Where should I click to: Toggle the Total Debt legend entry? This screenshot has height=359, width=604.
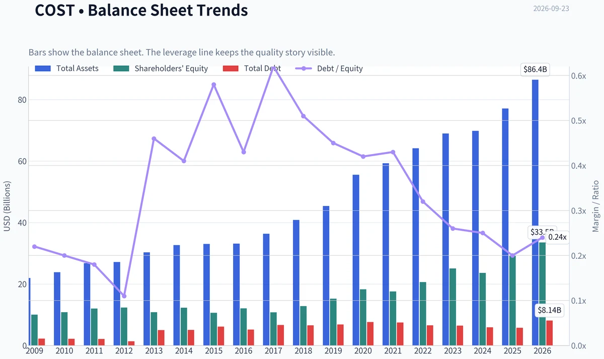[x=251, y=68]
